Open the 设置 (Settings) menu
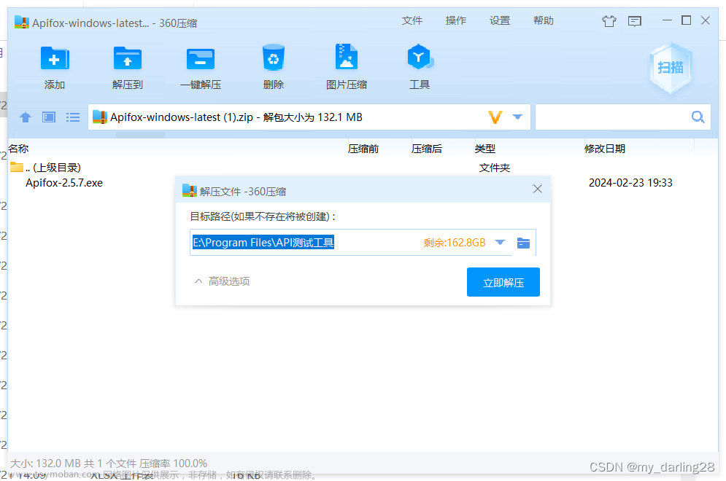 tap(500, 21)
